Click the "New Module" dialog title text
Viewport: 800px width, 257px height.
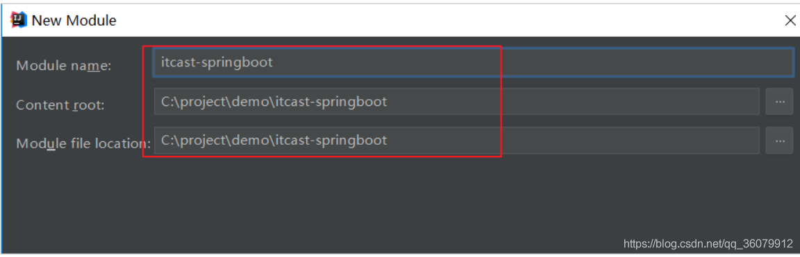tap(74, 20)
